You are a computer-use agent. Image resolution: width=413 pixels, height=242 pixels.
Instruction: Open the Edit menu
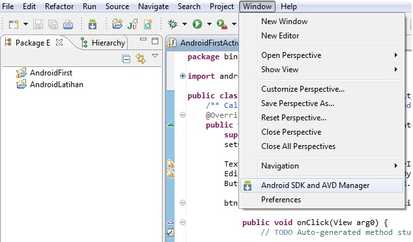coord(29,7)
